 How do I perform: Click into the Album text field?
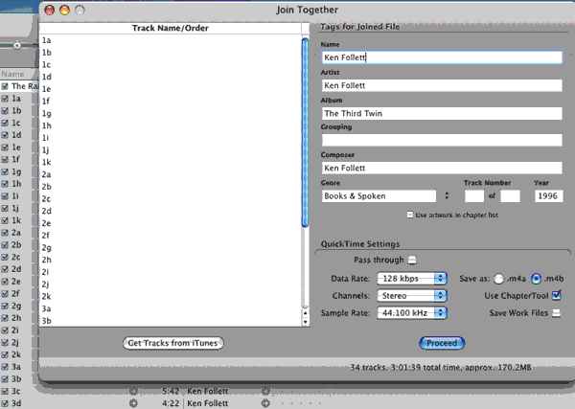(x=441, y=113)
